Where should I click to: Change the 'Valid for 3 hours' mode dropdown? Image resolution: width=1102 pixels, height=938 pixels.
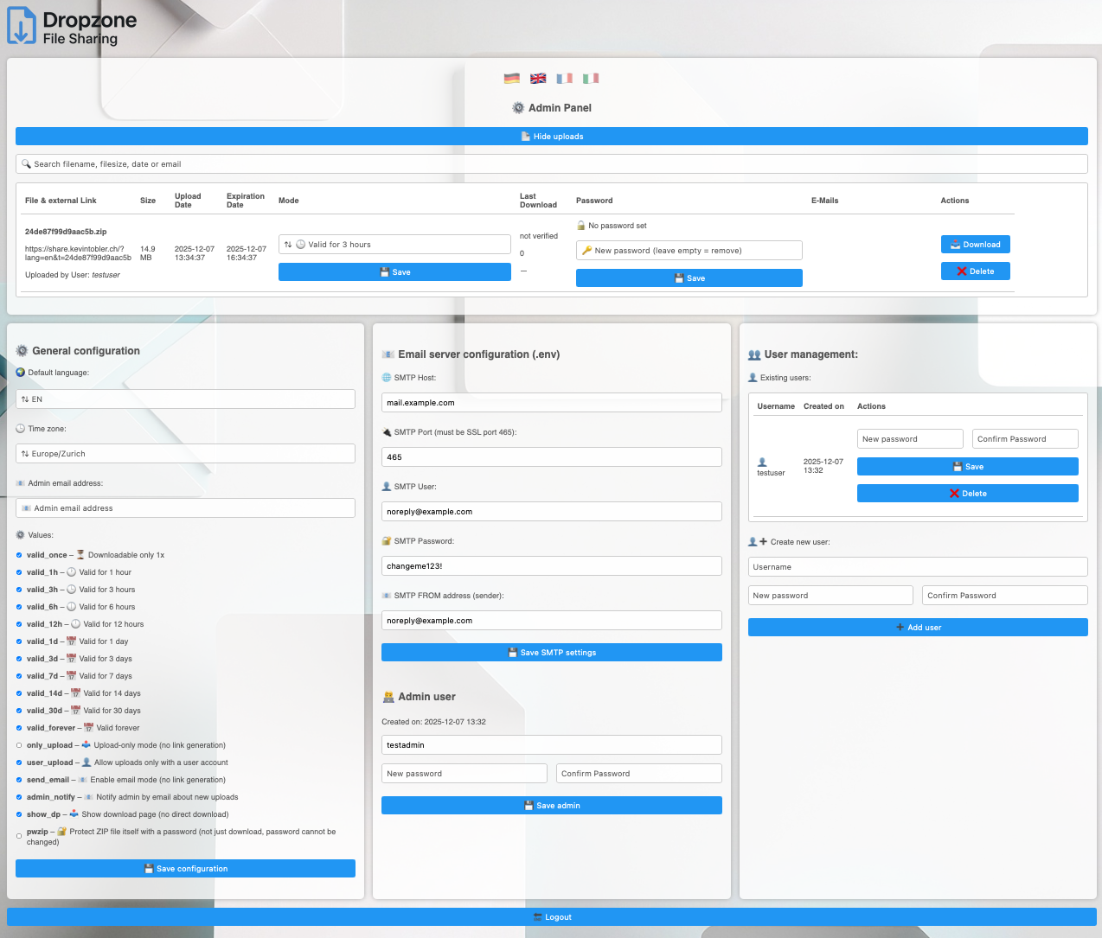[394, 244]
